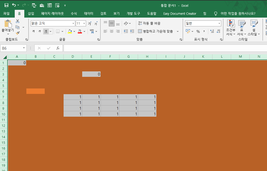Toggle italic 가 formatting
The image size is (267, 171).
point(40,31)
